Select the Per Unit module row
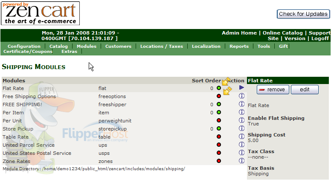The image size is (331, 180). point(124,121)
